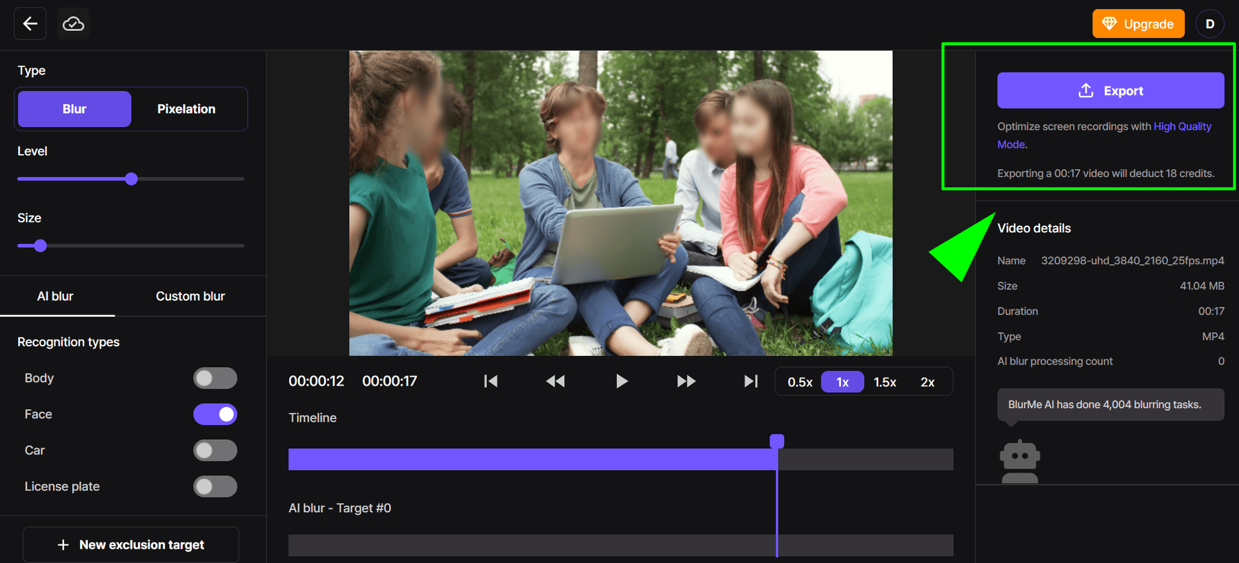The height and width of the screenshot is (563, 1239).
Task: Open the High Quality Mode link
Action: (1104, 135)
